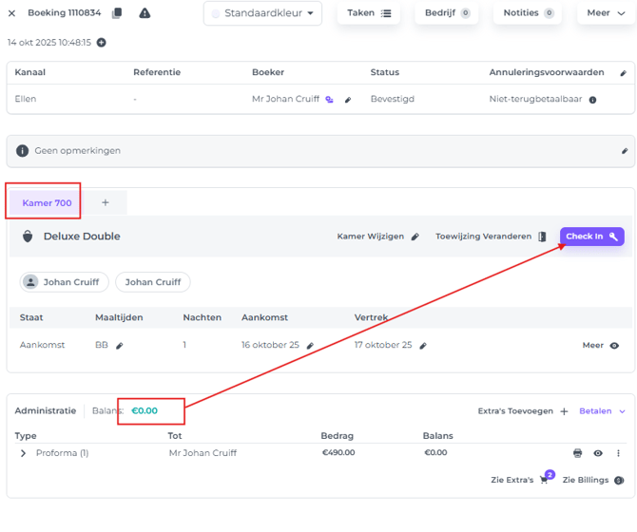Click the copy booking number icon
The image size is (637, 532).
[117, 13]
